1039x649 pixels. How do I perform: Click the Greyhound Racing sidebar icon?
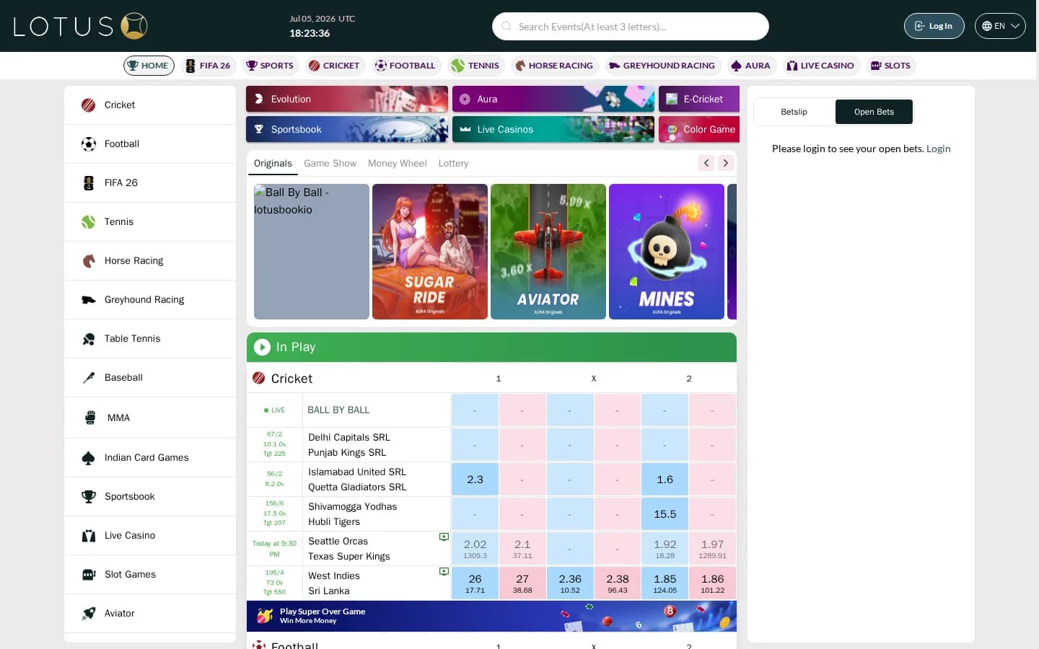pos(88,300)
